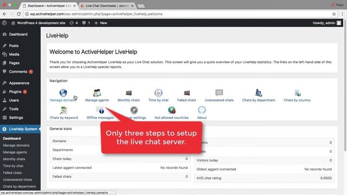Click Chats by department in sidebar submenu
347x195 pixels.
pos(20,186)
